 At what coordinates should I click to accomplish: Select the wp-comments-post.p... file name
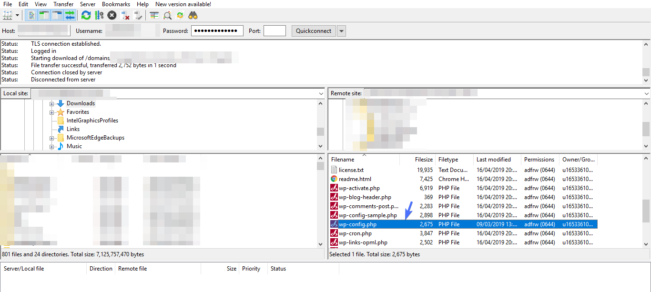369,206
